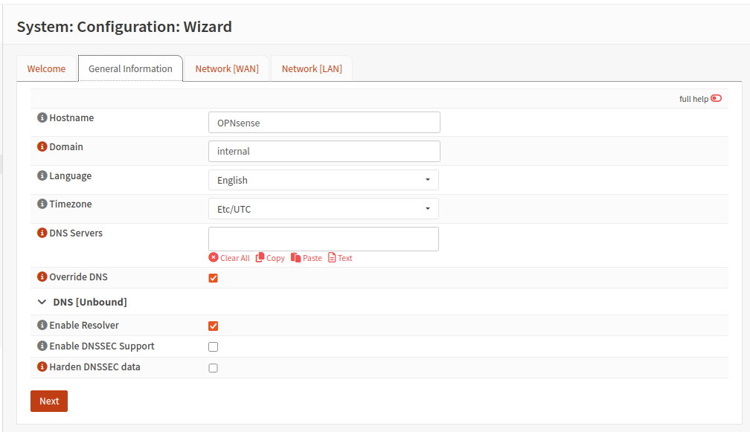
Task: Check the Harden DNSSEC data box
Action: tap(213, 367)
